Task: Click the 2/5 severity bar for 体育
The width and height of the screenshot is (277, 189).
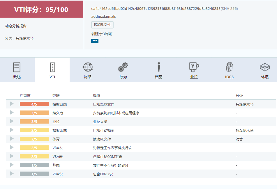Action: point(34,139)
